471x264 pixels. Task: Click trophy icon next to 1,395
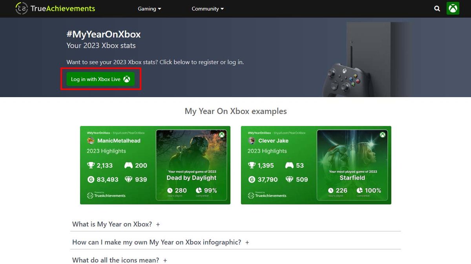(x=252, y=165)
